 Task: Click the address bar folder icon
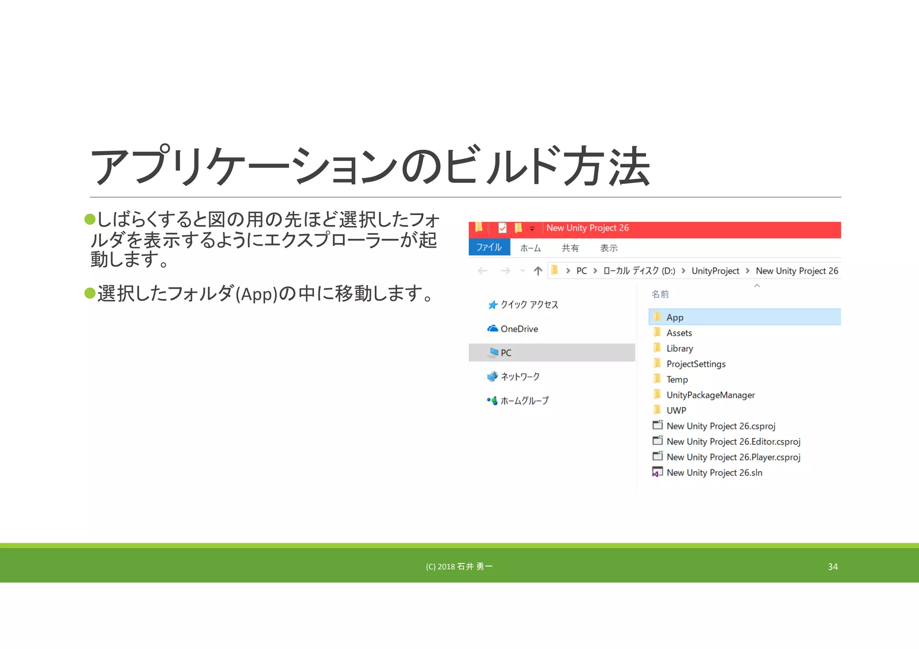(555, 270)
